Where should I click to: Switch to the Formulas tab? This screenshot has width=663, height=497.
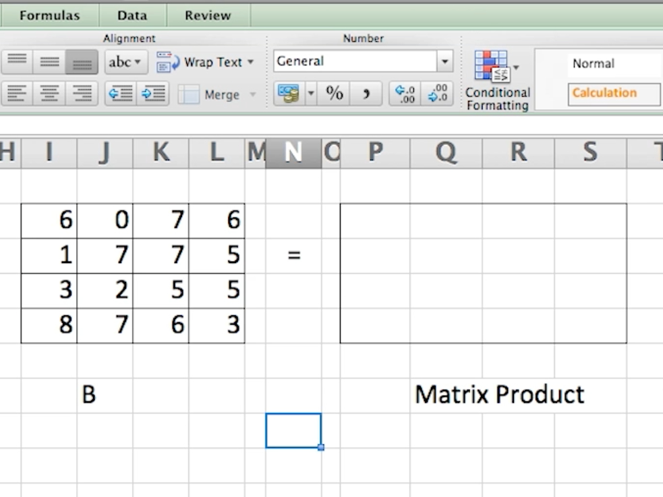pyautogui.click(x=50, y=16)
